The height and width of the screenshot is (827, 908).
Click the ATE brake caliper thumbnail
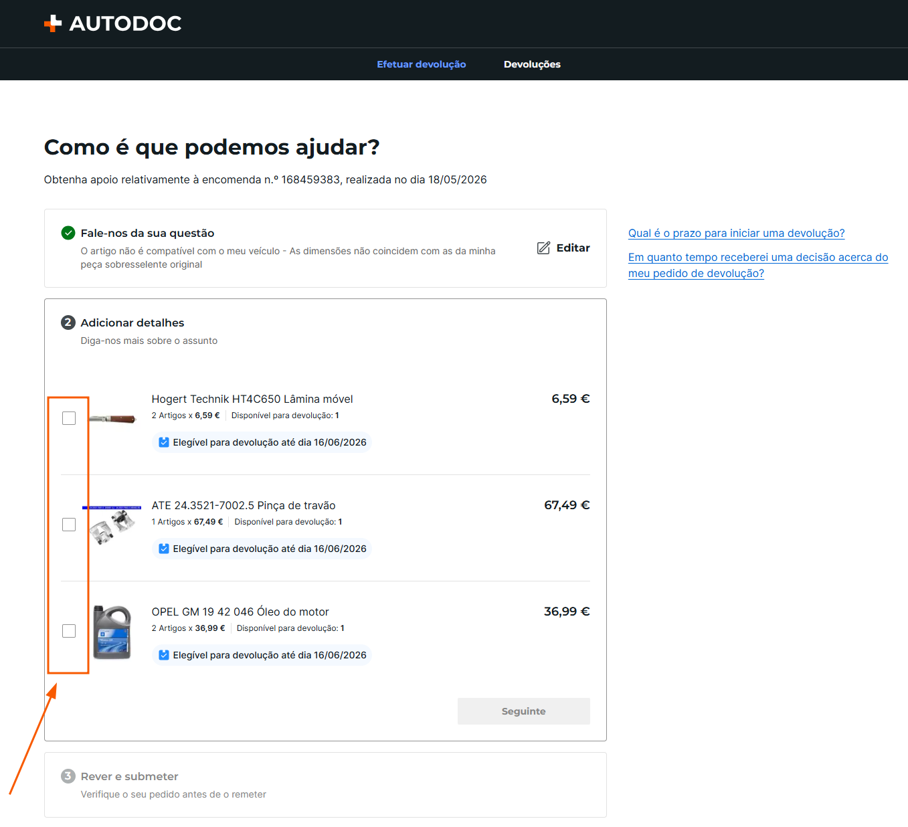pos(112,525)
